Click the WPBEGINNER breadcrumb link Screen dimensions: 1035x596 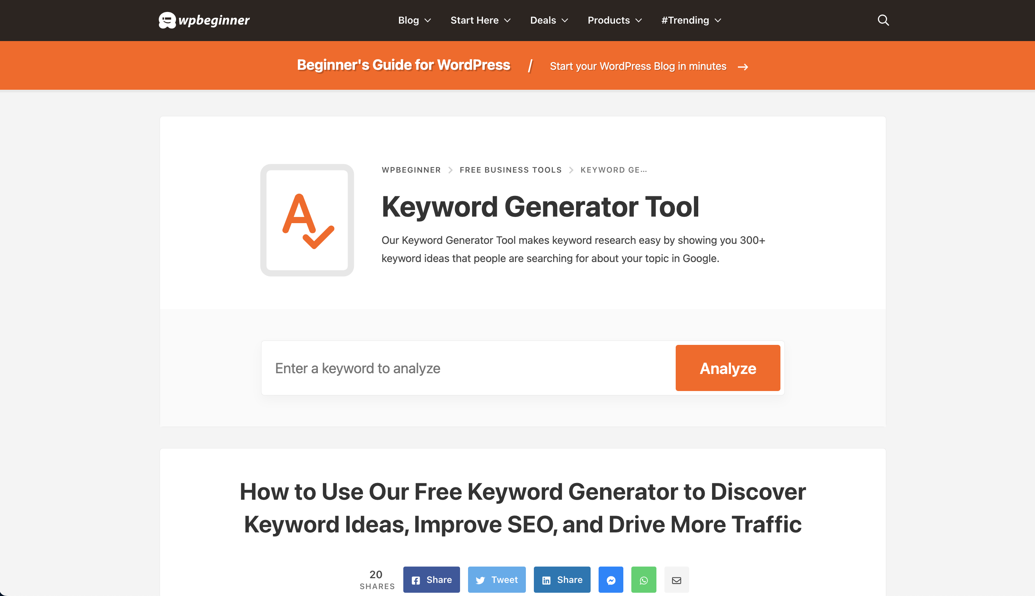(x=411, y=170)
